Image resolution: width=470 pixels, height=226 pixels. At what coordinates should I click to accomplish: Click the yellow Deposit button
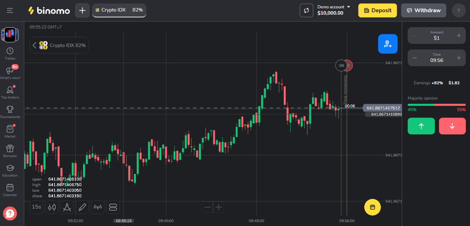377,11
